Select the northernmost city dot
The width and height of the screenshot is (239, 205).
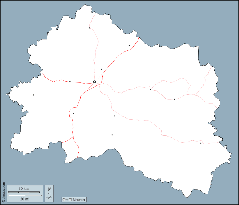[x=90, y=28]
